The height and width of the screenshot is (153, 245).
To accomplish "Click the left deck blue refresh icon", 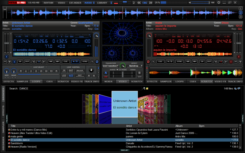I will tap(97, 62).
